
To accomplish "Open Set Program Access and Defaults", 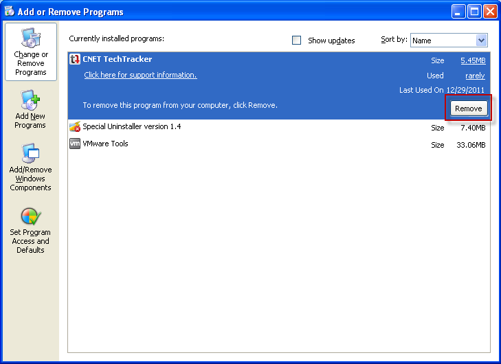I will tap(30, 231).
